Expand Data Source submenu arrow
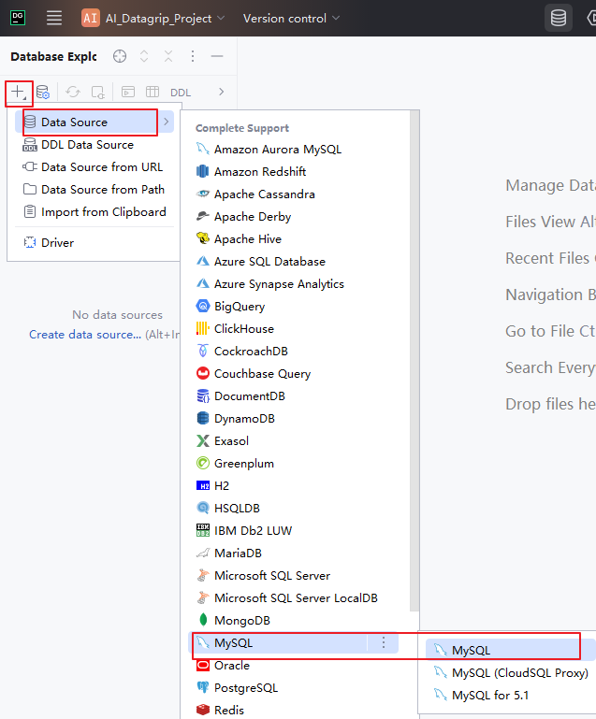 [x=167, y=122]
